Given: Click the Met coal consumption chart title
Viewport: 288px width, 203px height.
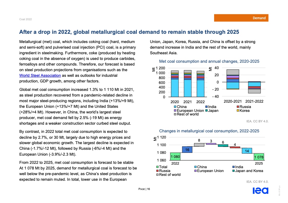Looking at the screenshot, I should tap(209, 61).
